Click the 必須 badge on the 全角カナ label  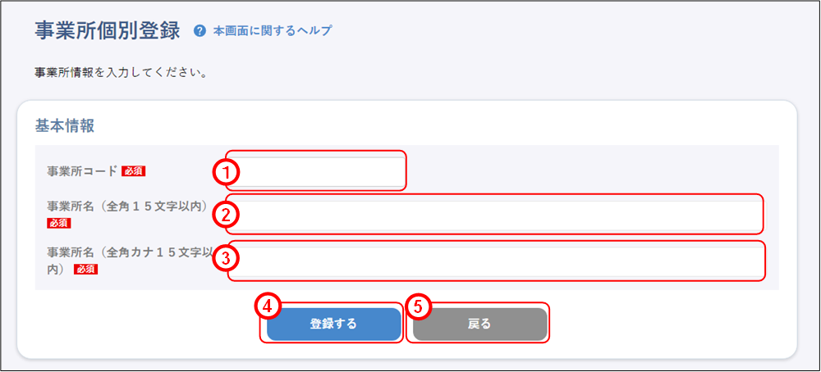[x=86, y=269]
